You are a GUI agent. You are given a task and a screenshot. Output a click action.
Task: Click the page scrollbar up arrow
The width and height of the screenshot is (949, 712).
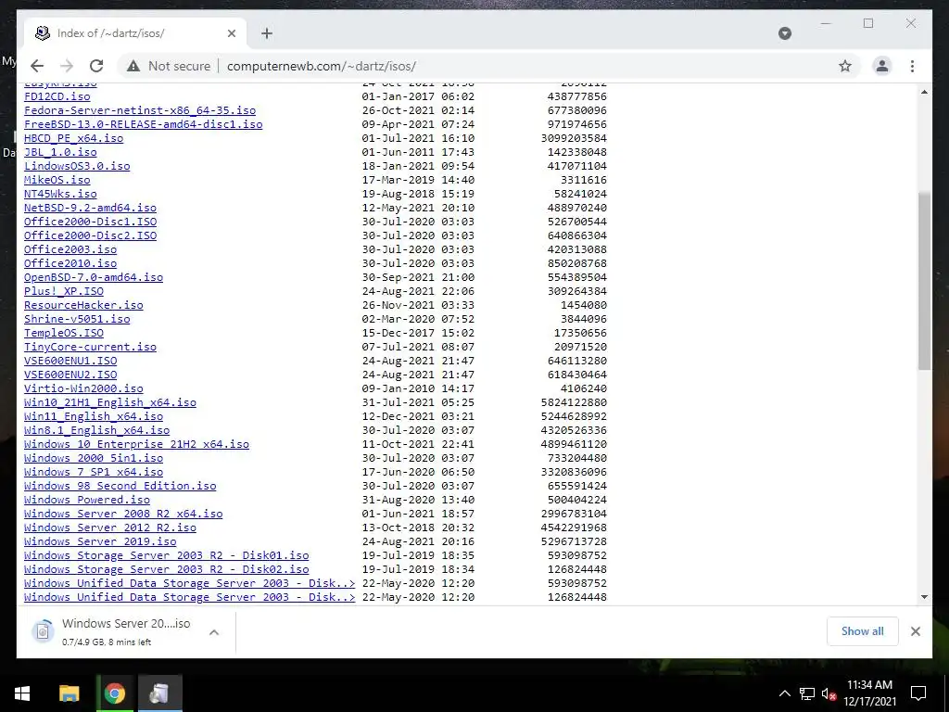point(924,92)
